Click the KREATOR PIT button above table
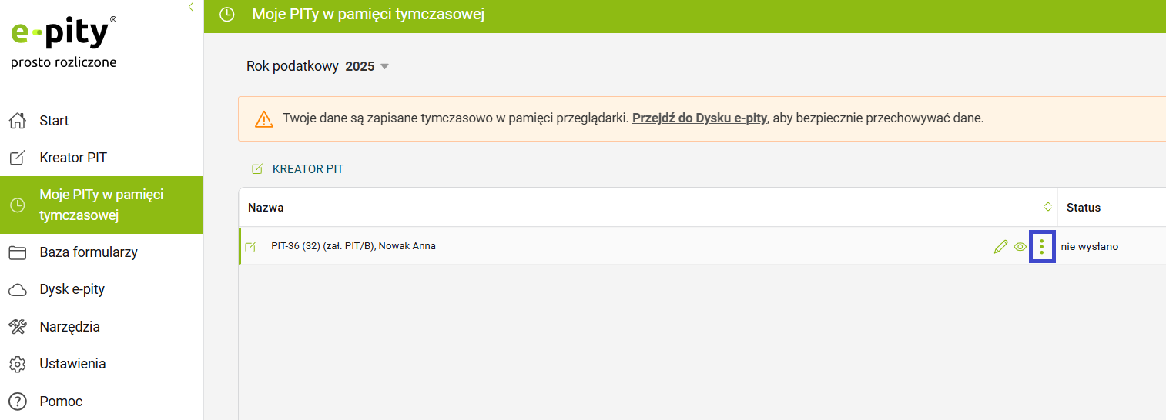Viewport: 1166px width, 420px height. (298, 169)
